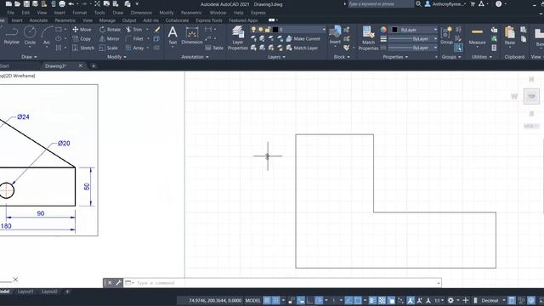The width and height of the screenshot is (544, 306).
Task: Click the Insert block icon
Action: click(335, 35)
